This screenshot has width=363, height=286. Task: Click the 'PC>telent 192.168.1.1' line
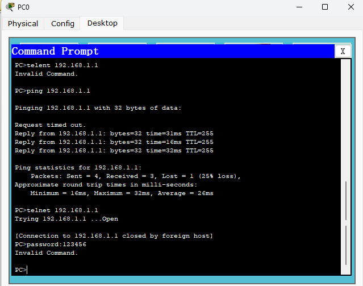(x=56, y=65)
